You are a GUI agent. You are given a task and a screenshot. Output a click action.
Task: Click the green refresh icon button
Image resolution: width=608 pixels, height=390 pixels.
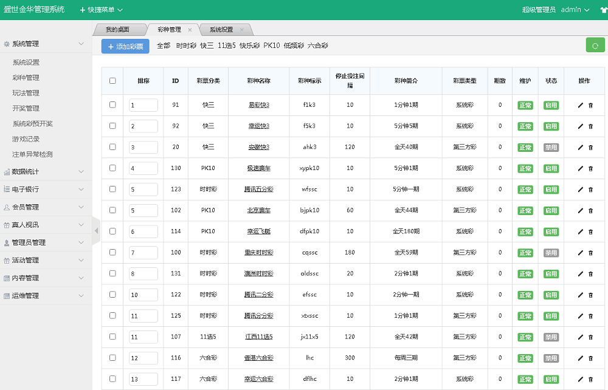[x=595, y=45]
